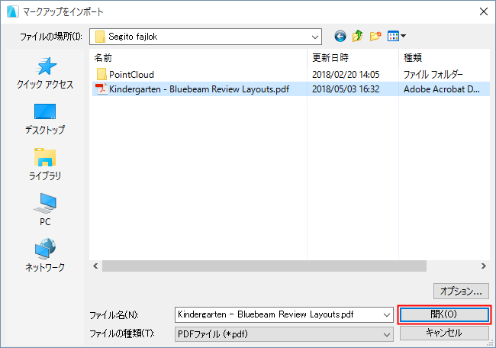Select Kindergarten - Bluebeam Review Layouts.pdf
The image size is (496, 348).
point(199,89)
